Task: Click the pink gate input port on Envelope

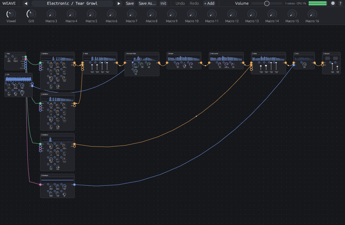Action: click(x=40, y=185)
